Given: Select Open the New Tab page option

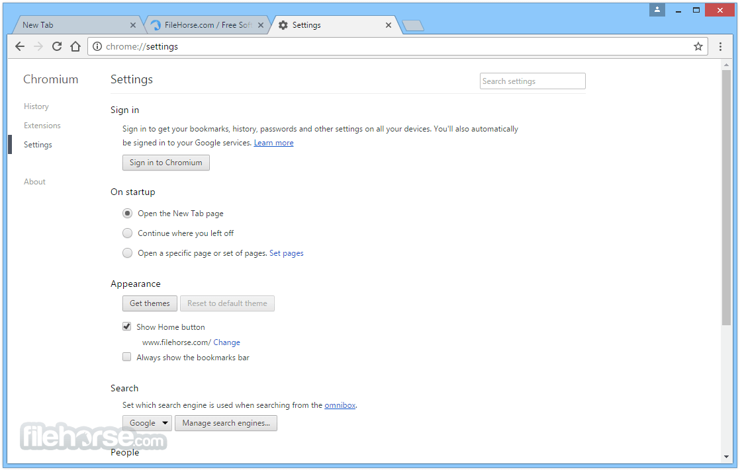Looking at the screenshot, I should [x=128, y=213].
